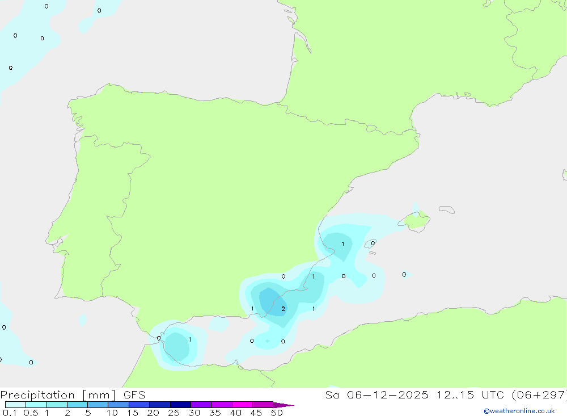Image resolution: width=567 pixels, height=416 pixels.
Task: Click the over-50 mm arrow tip of legend
Action: 283,405
